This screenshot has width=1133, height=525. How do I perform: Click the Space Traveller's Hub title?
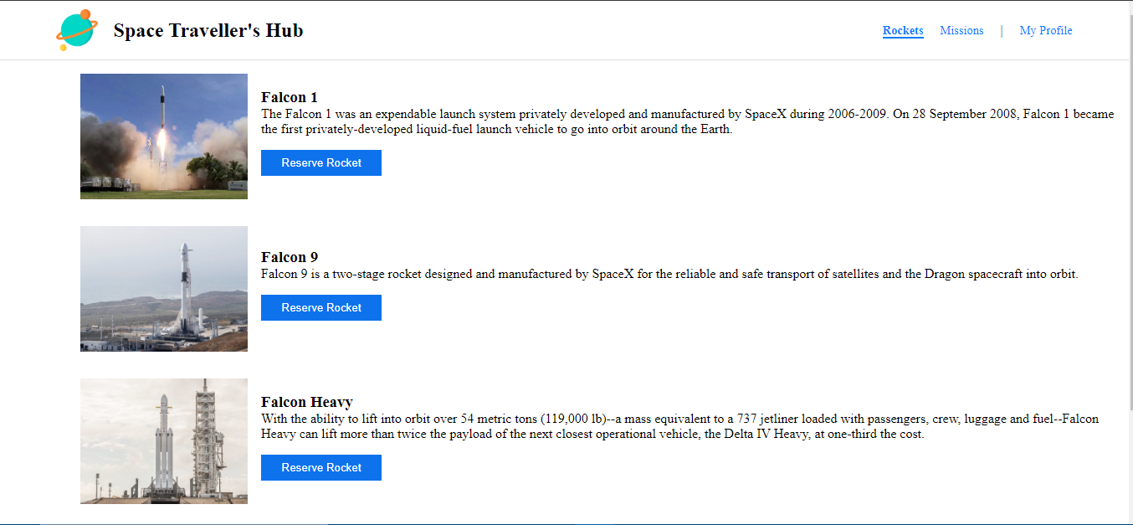pyautogui.click(x=208, y=31)
